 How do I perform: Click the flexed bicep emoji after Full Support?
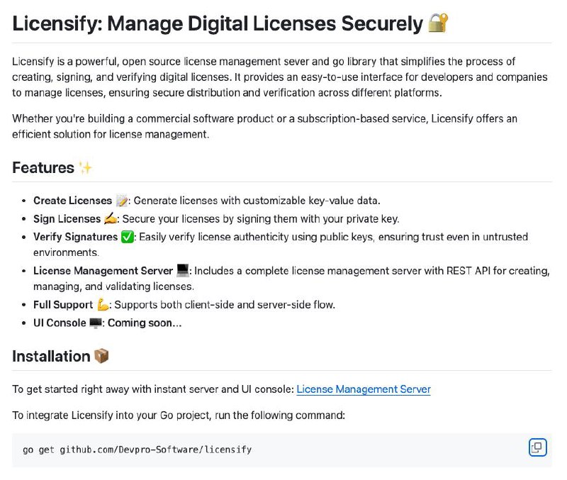103,305
